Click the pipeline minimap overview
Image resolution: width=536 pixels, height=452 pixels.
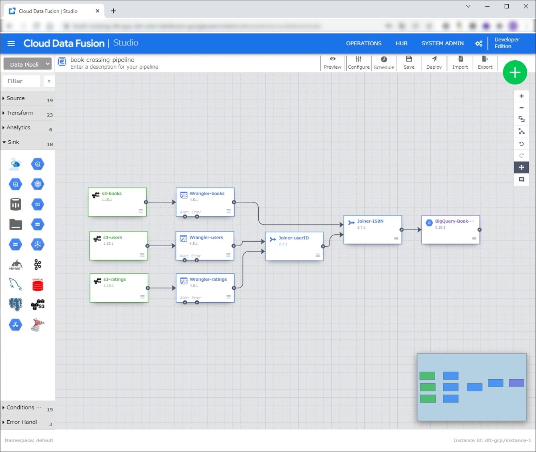tap(472, 387)
